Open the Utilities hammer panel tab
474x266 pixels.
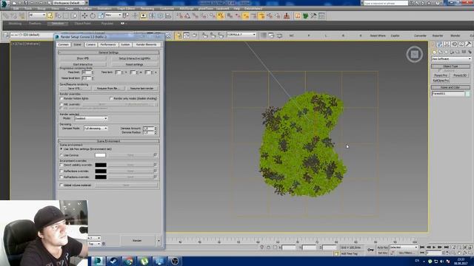pyautogui.click(x=468, y=44)
